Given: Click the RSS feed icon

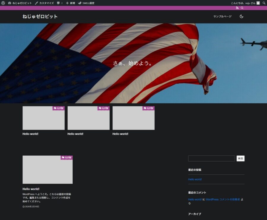Looking at the screenshot, I should point(237,8).
